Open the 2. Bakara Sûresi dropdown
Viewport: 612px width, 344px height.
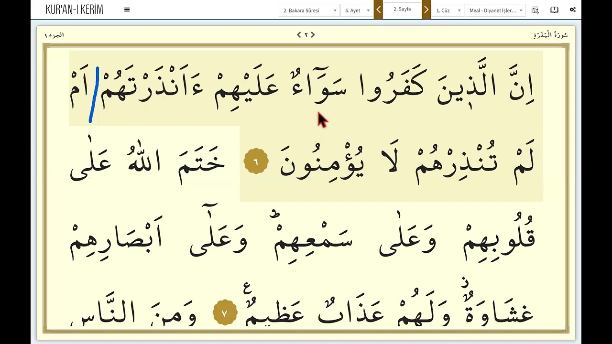[309, 11]
